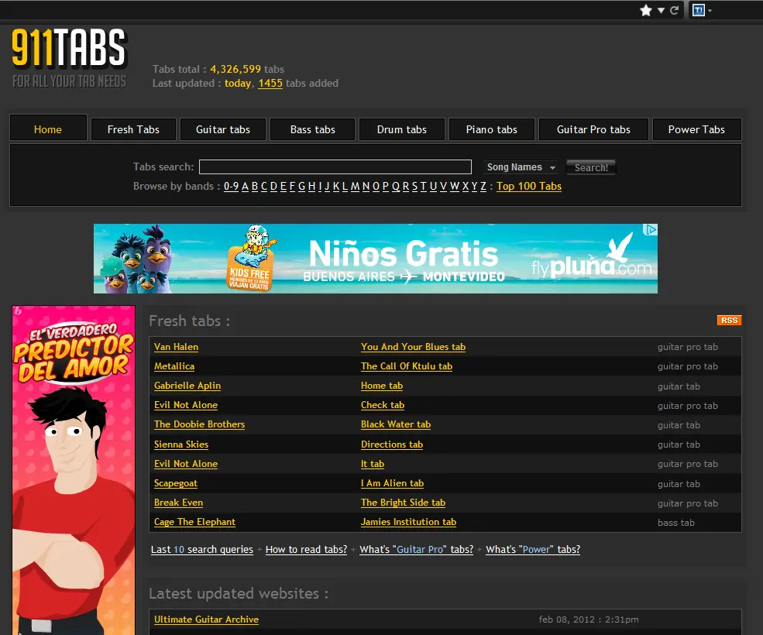Open The Doobie Brothers artist link

(x=200, y=424)
